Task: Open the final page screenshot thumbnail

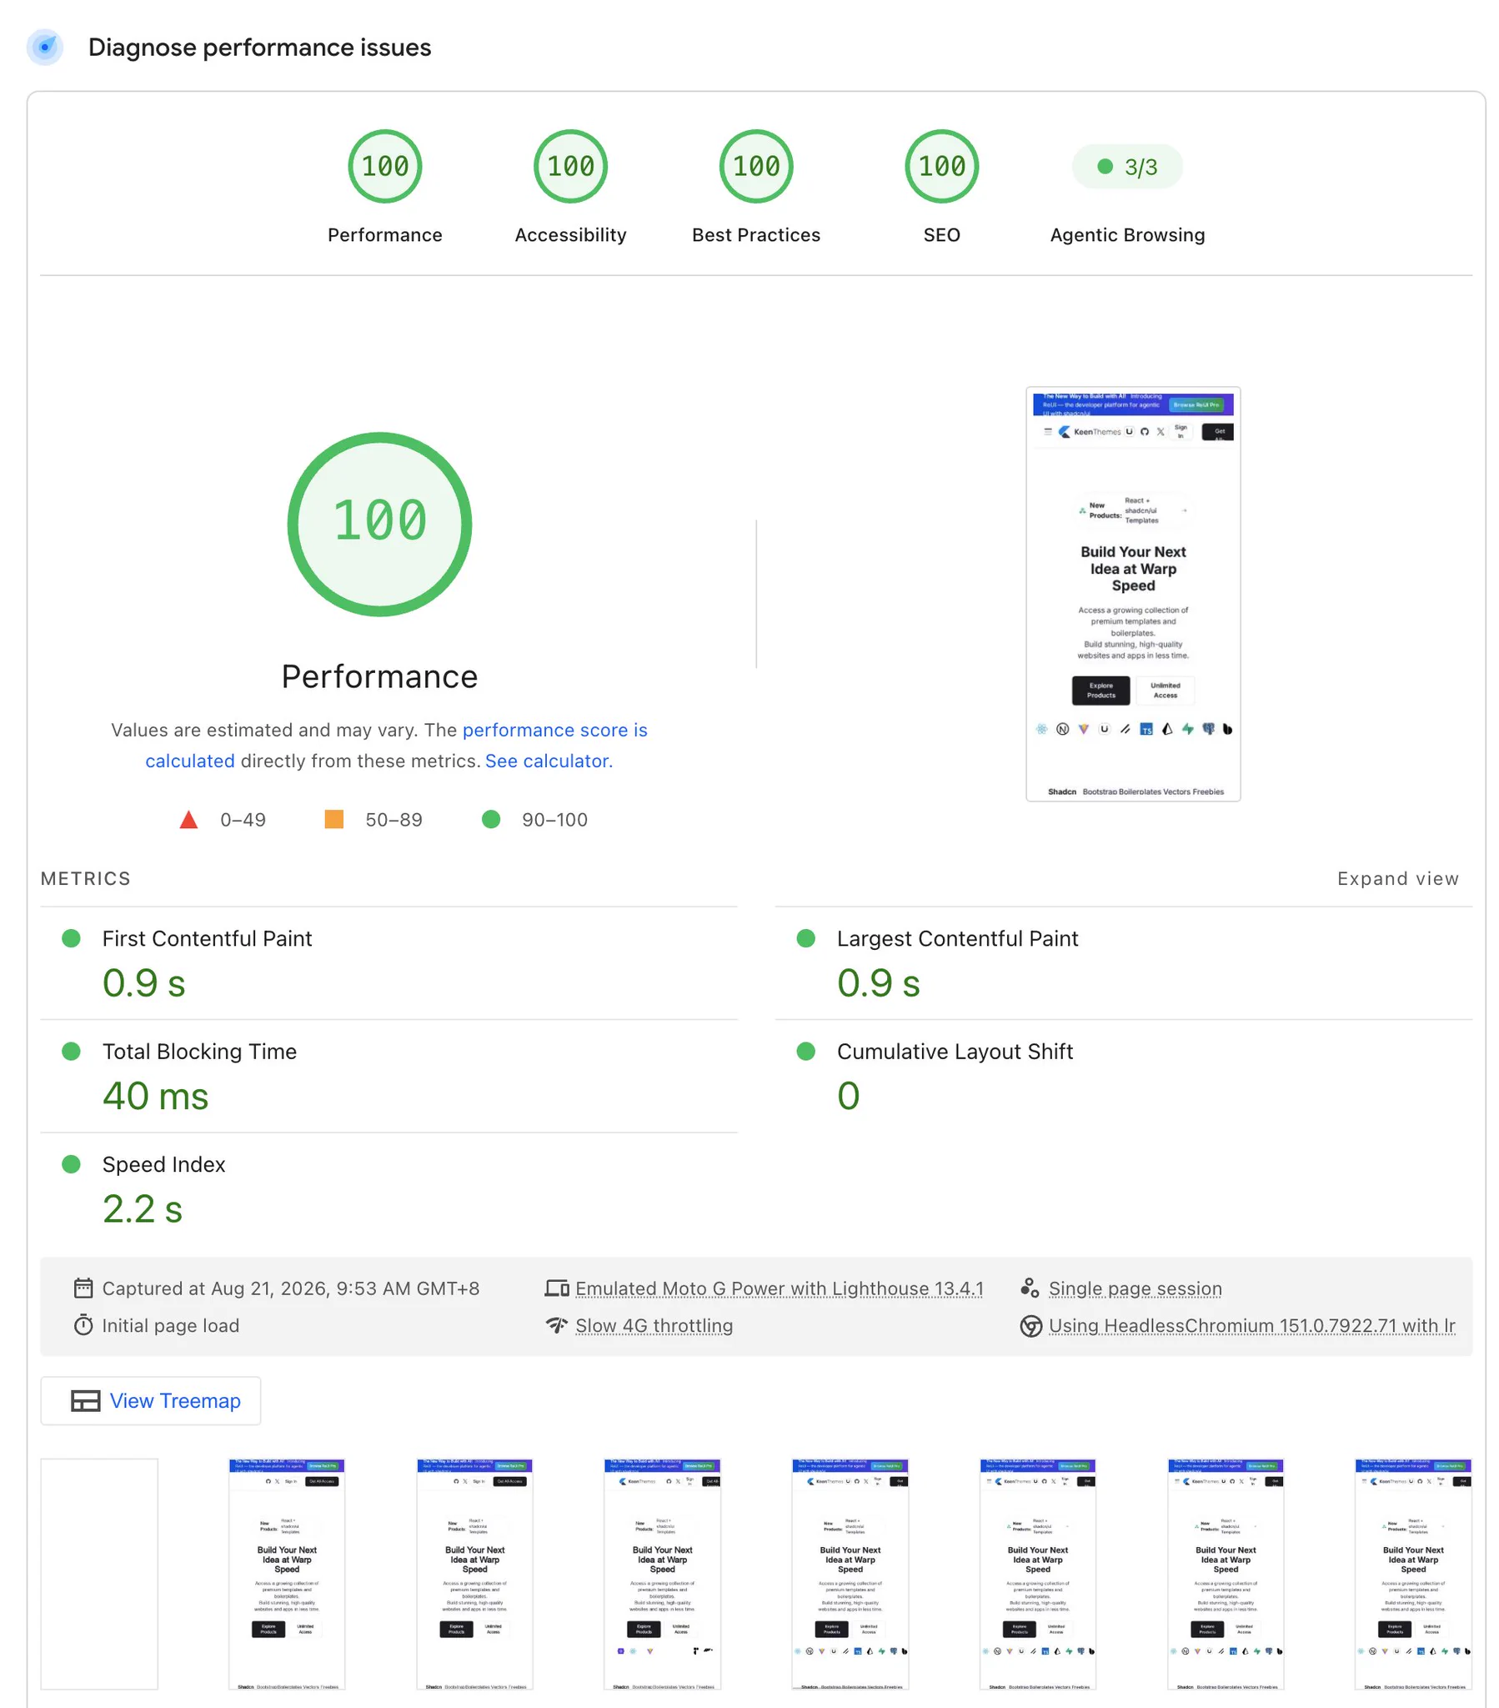Action: 1132,593
